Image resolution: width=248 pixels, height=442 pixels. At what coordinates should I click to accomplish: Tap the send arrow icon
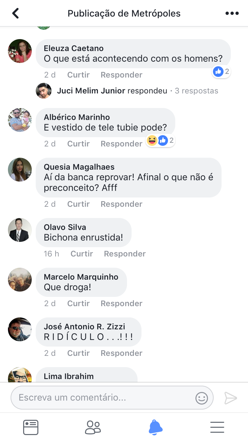tap(230, 398)
